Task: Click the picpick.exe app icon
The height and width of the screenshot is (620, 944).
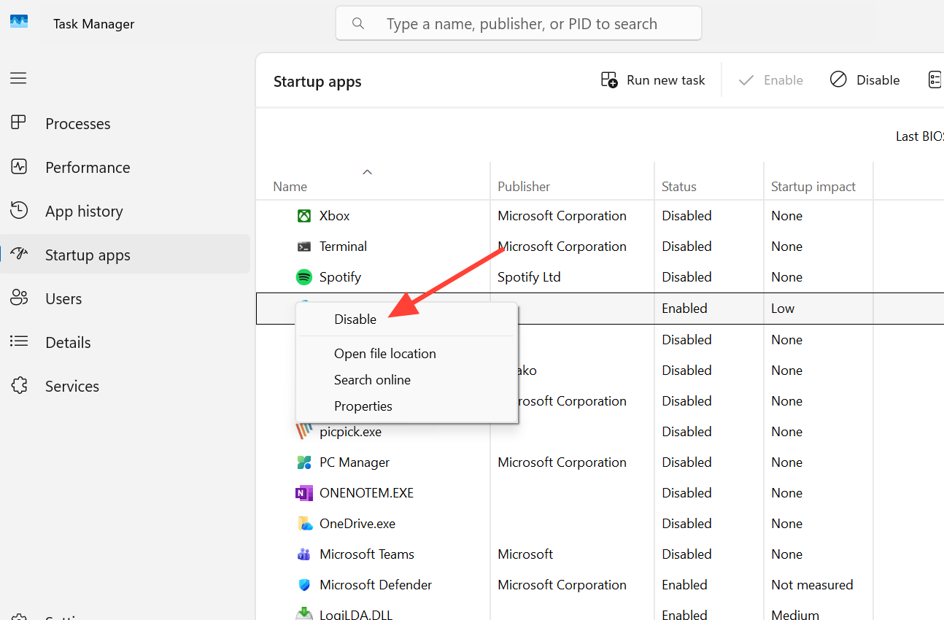Action: [x=304, y=432]
